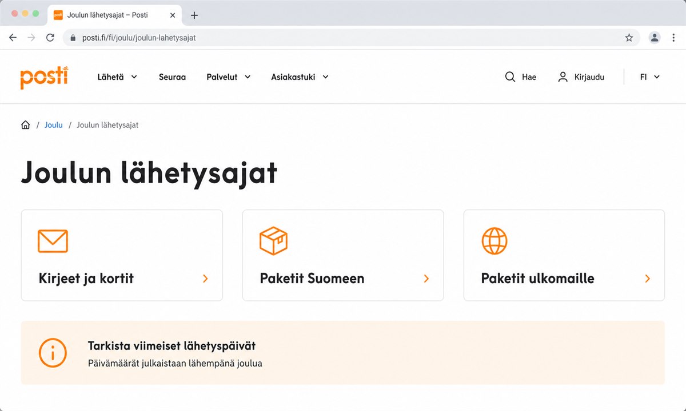Open the Seuraa navigation item
This screenshot has width=686, height=411.
click(x=172, y=76)
